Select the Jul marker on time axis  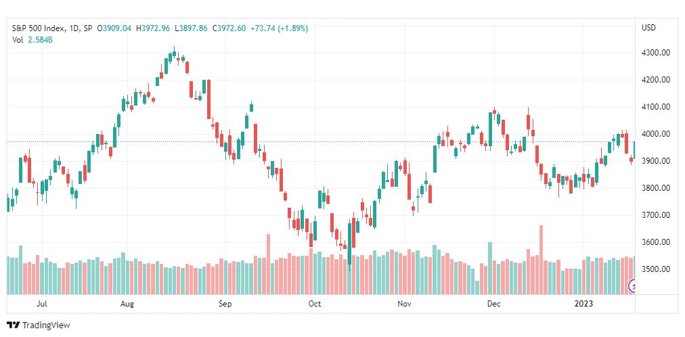click(x=42, y=304)
